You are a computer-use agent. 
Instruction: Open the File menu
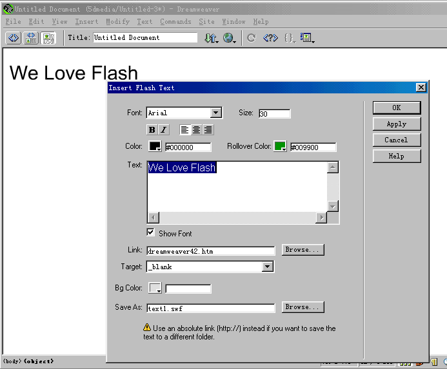pyautogui.click(x=13, y=22)
